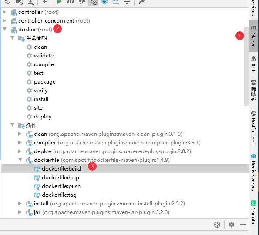Open Maven settings wrench icon
Image resolution: width=259 pixels, height=235 pixels.
[x=141, y=2]
